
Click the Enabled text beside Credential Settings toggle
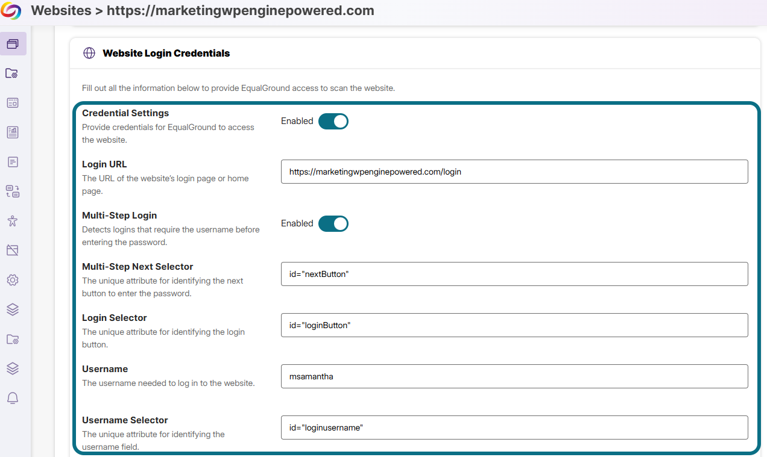click(297, 121)
